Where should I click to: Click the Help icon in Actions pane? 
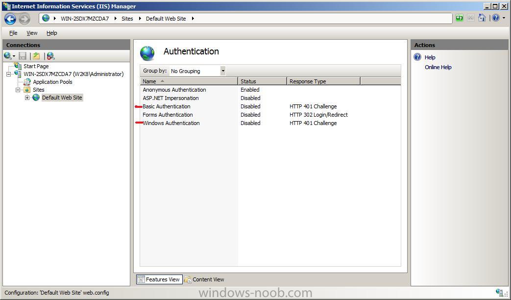(x=417, y=57)
